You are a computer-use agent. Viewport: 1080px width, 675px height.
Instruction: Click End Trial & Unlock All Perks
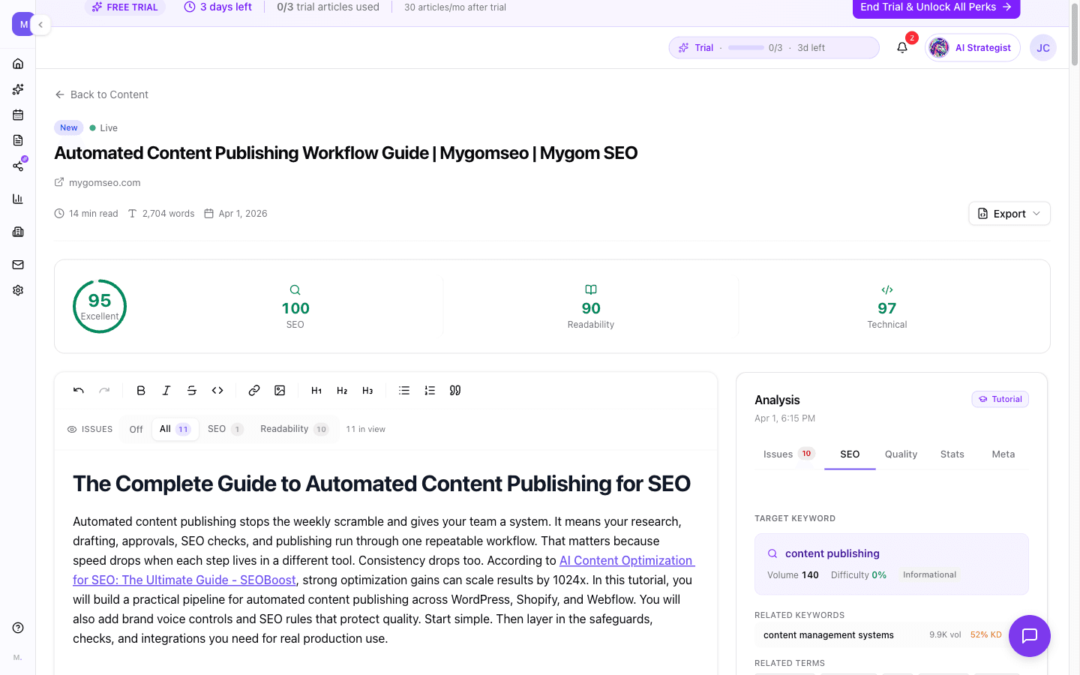(x=935, y=7)
